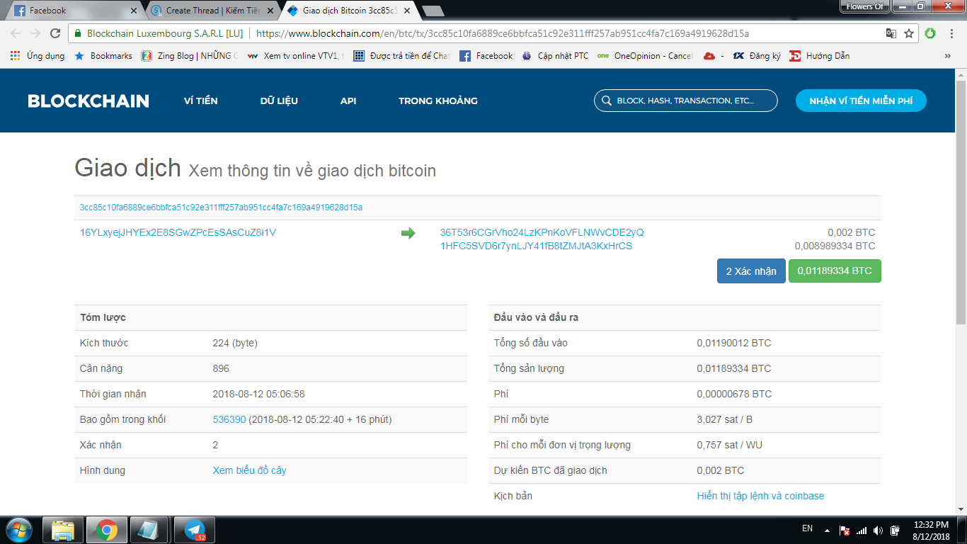This screenshot has height=544, width=967.
Task: Show hidden tray icons arrow
Action: [826, 530]
